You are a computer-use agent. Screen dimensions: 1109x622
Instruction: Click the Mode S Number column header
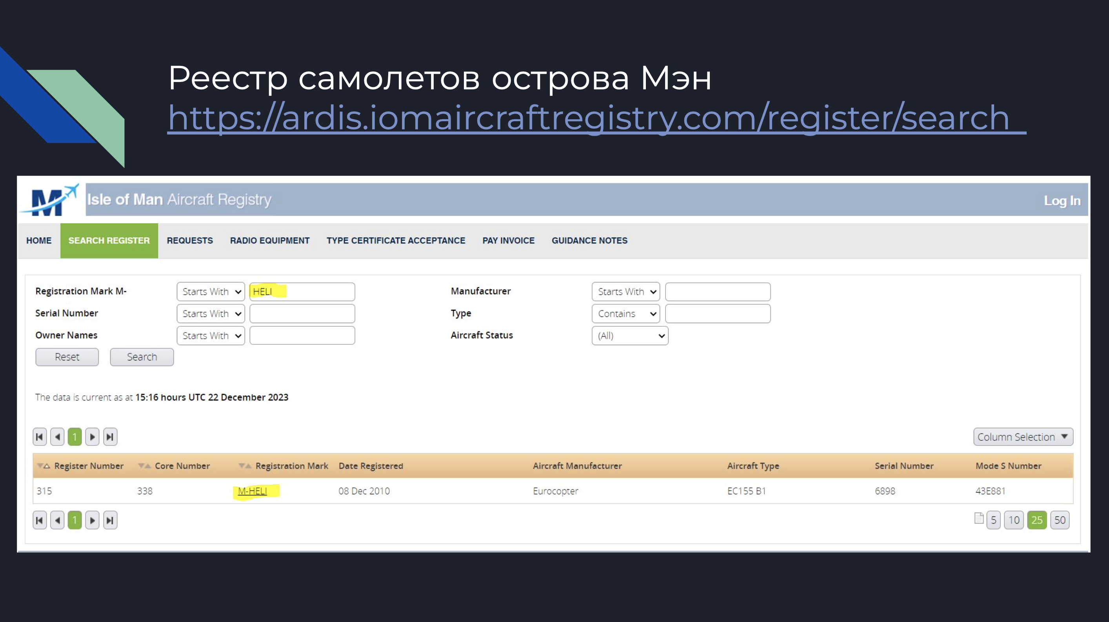pyautogui.click(x=1008, y=466)
